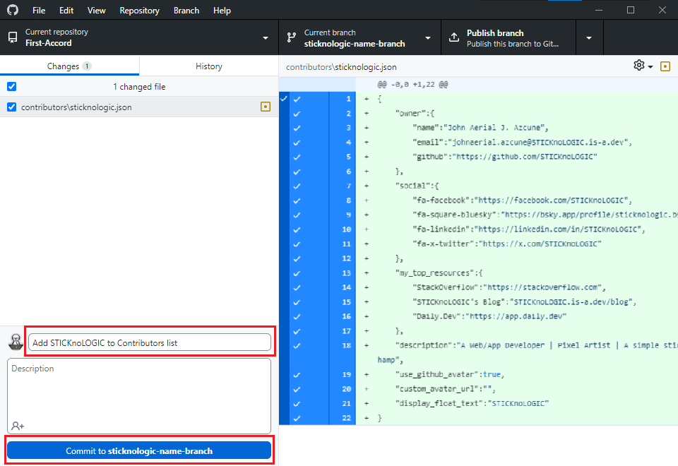The height and width of the screenshot is (466, 678).
Task: Open the Publish branch options arrow
Action: [589, 38]
